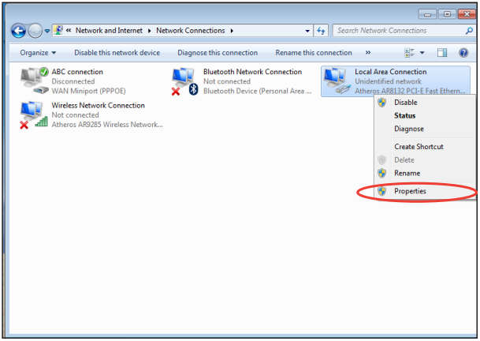Viewport: 480px width, 341px height.
Task: Click the Back navigation arrow
Action: point(18,31)
